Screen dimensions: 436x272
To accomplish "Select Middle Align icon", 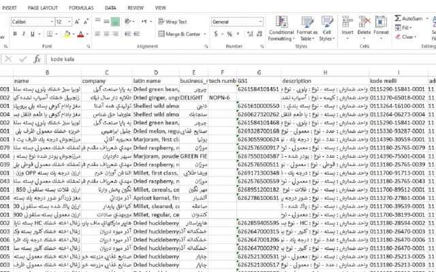I will (x=106, y=21).
